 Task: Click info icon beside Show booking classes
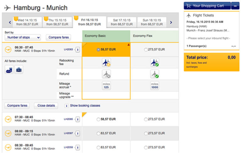point(67,106)
